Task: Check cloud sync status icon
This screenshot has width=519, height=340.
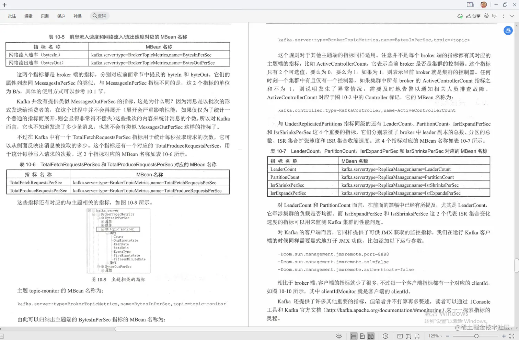Action: [460, 16]
